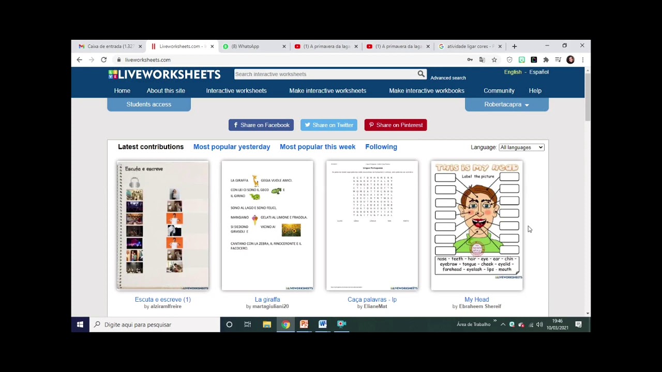Go forward with browser forward arrow
The height and width of the screenshot is (372, 662).
tap(92, 60)
